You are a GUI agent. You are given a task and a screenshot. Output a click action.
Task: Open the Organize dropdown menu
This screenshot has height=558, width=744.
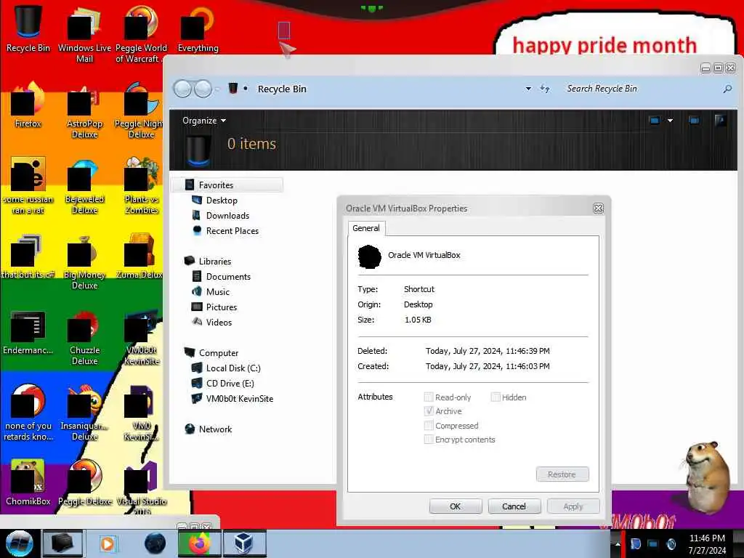coord(204,121)
